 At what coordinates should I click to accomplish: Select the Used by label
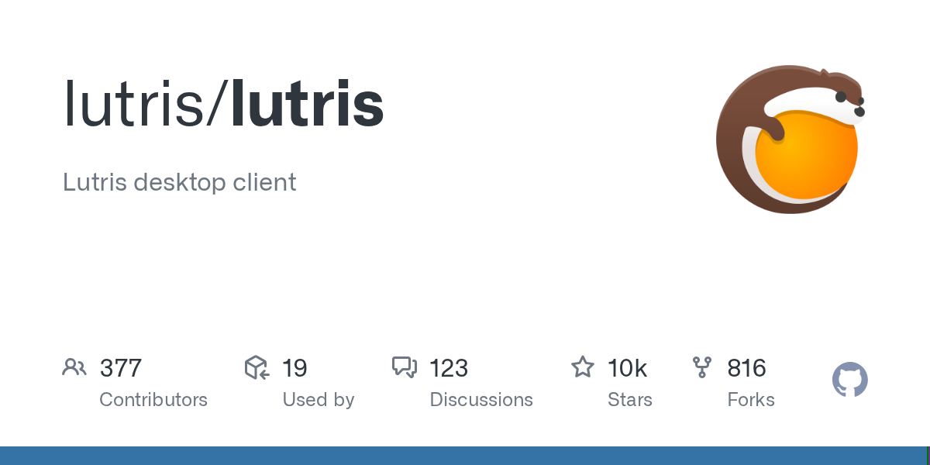pos(319,400)
